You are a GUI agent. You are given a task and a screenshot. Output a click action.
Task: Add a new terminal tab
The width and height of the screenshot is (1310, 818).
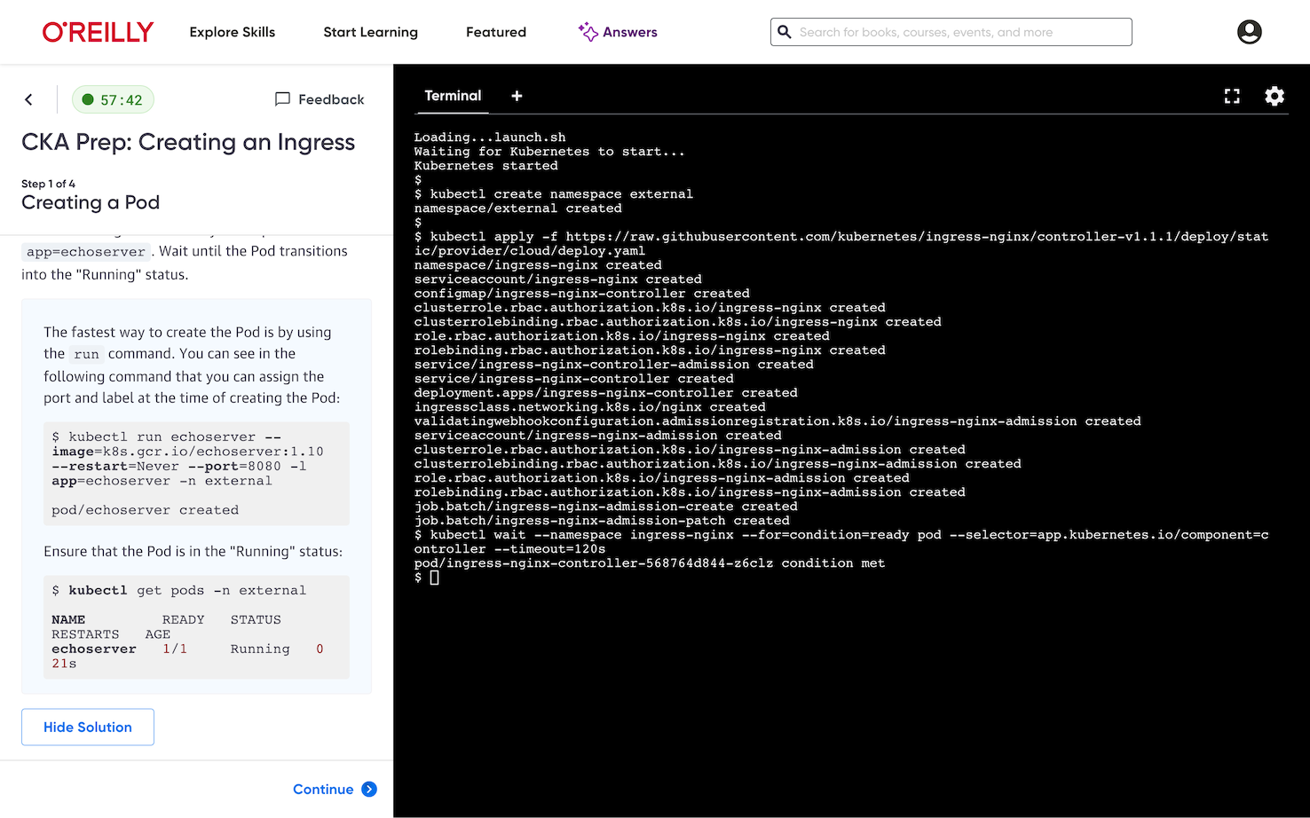pos(517,96)
